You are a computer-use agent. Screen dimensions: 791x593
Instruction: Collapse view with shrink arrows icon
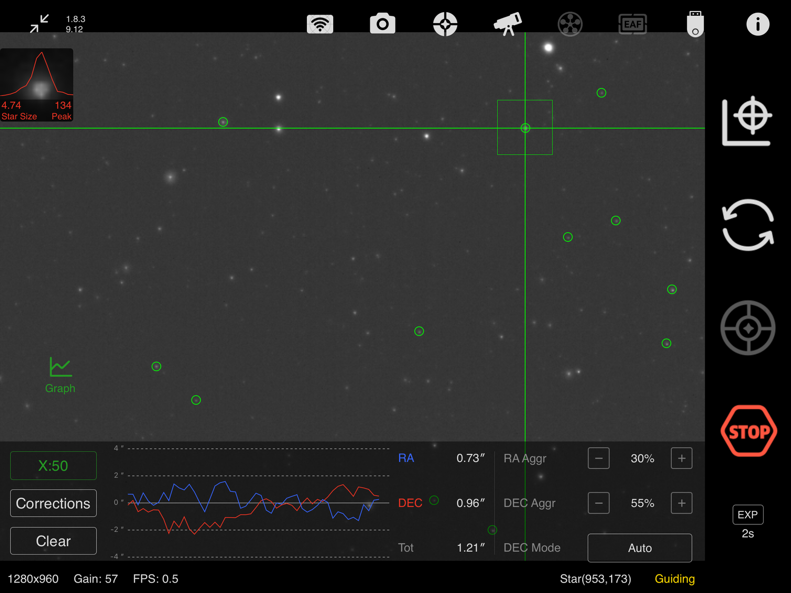39,24
